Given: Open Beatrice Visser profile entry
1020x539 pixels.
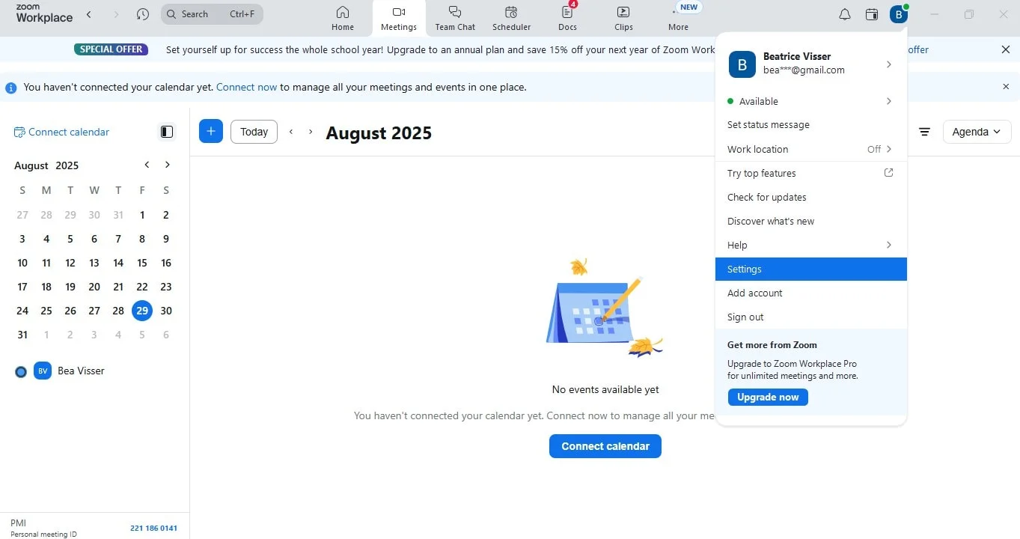Looking at the screenshot, I should point(811,64).
